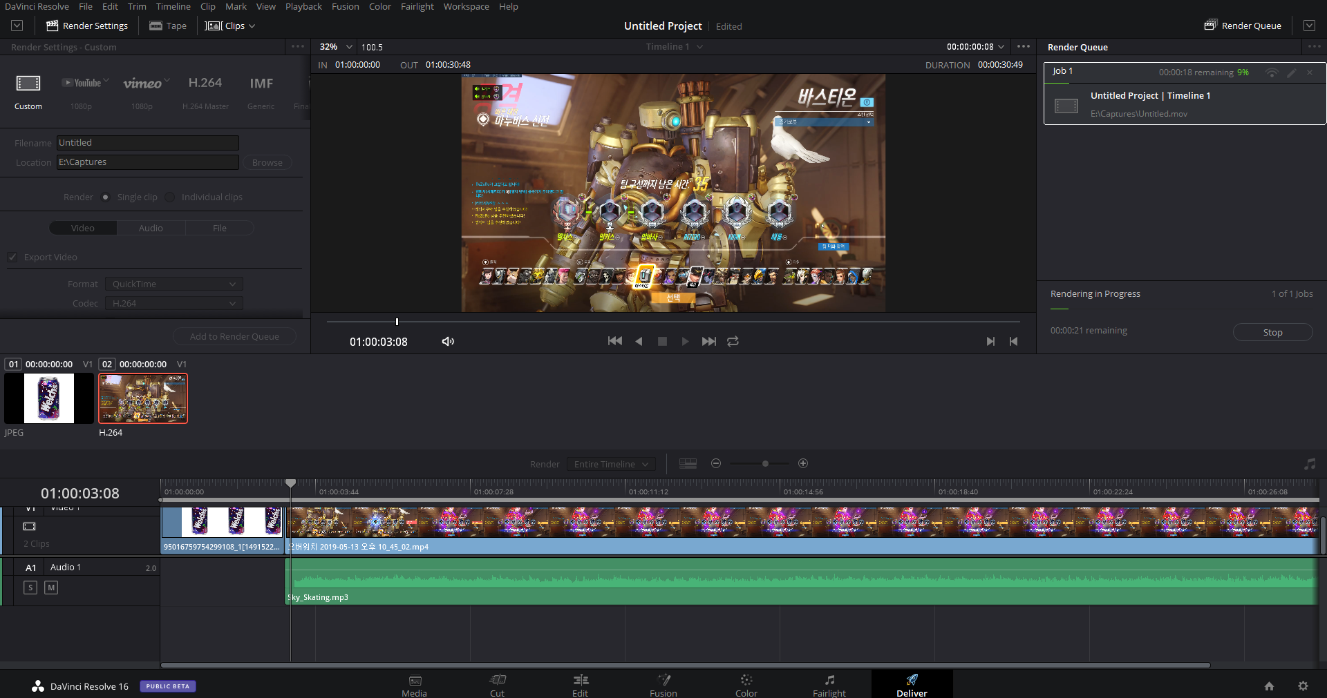Open remote rendering icon on Job 1
Screen dimensions: 1327x698
(1271, 72)
